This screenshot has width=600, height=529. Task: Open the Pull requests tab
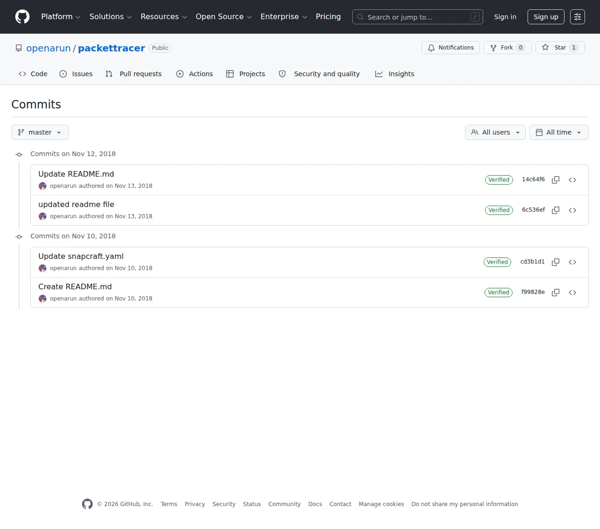[x=134, y=74]
